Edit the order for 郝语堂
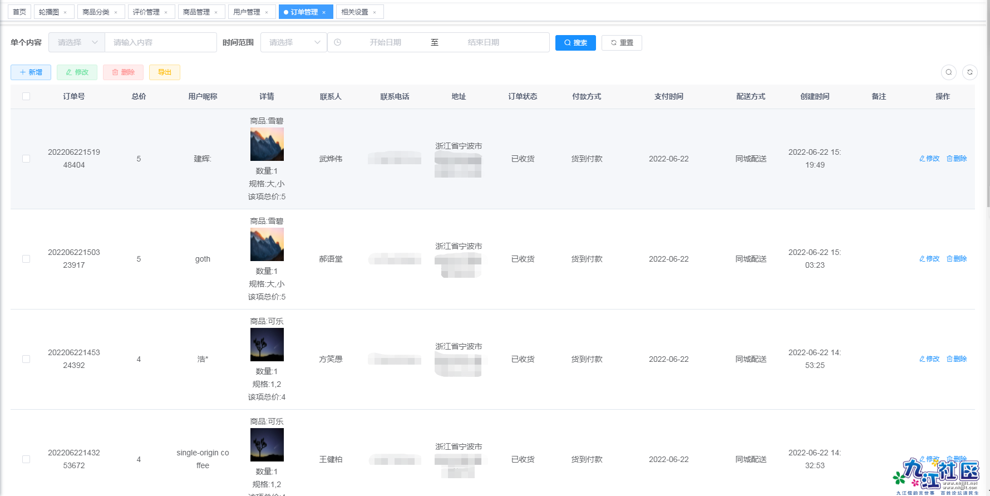 tap(929, 259)
